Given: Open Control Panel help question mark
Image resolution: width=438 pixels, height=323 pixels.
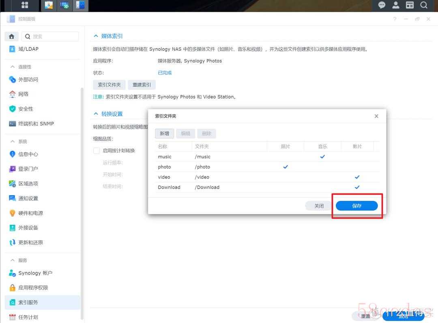Looking at the screenshot, I should pyautogui.click(x=395, y=19).
